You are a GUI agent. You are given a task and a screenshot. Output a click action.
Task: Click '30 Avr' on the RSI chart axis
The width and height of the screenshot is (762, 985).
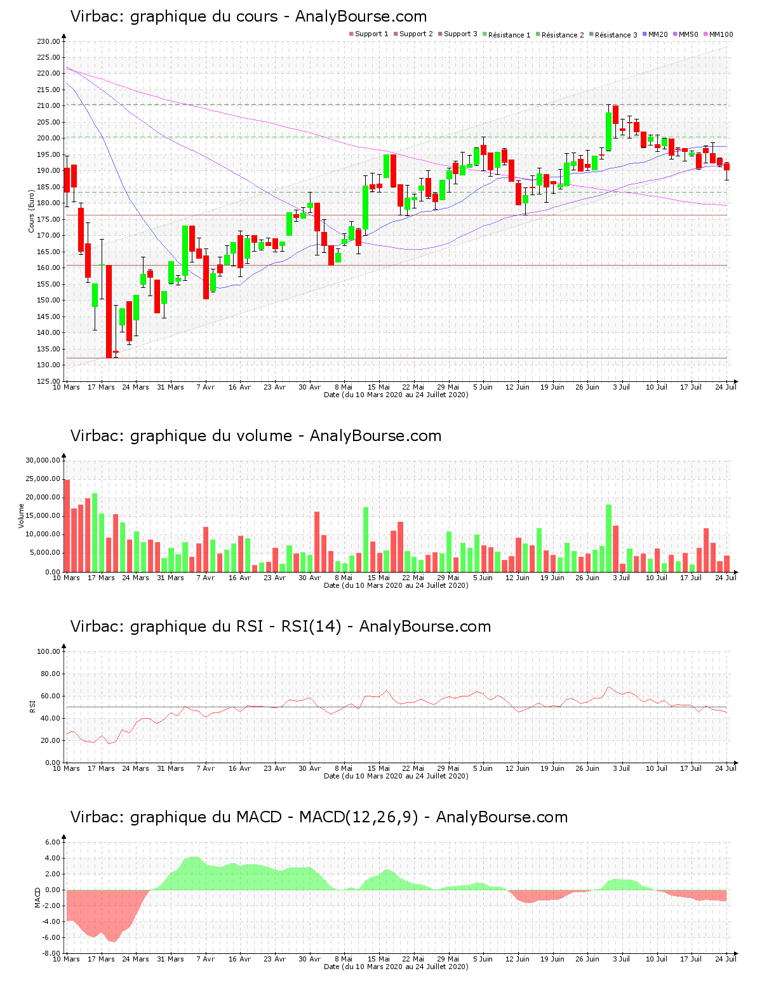tap(309, 768)
